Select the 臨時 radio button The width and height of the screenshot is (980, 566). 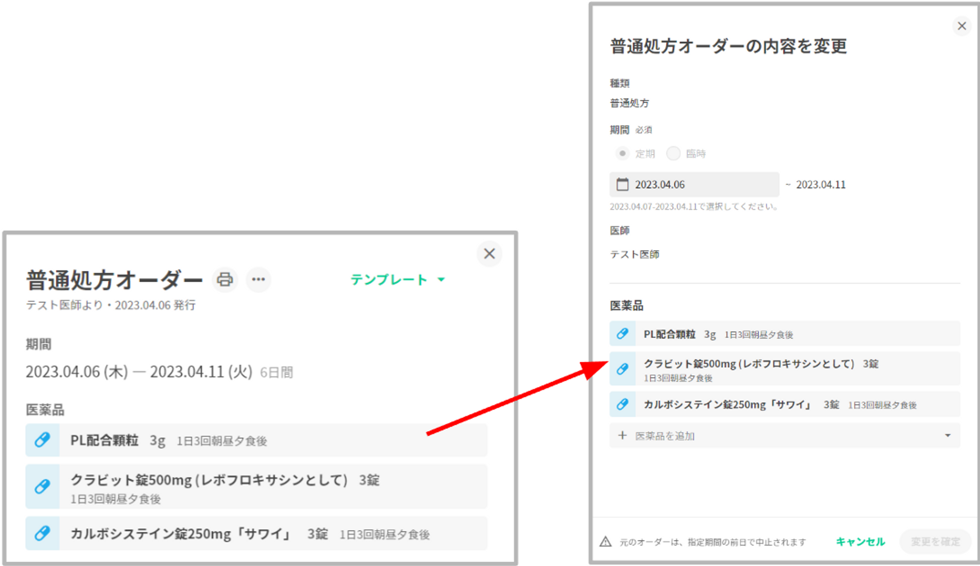pyautogui.click(x=673, y=153)
